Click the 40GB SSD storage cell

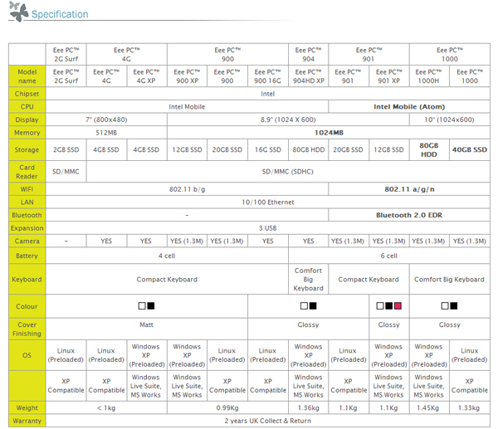(470, 149)
